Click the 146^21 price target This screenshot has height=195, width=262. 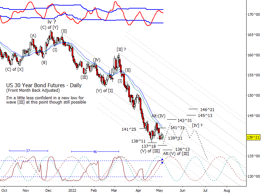pos(207,110)
